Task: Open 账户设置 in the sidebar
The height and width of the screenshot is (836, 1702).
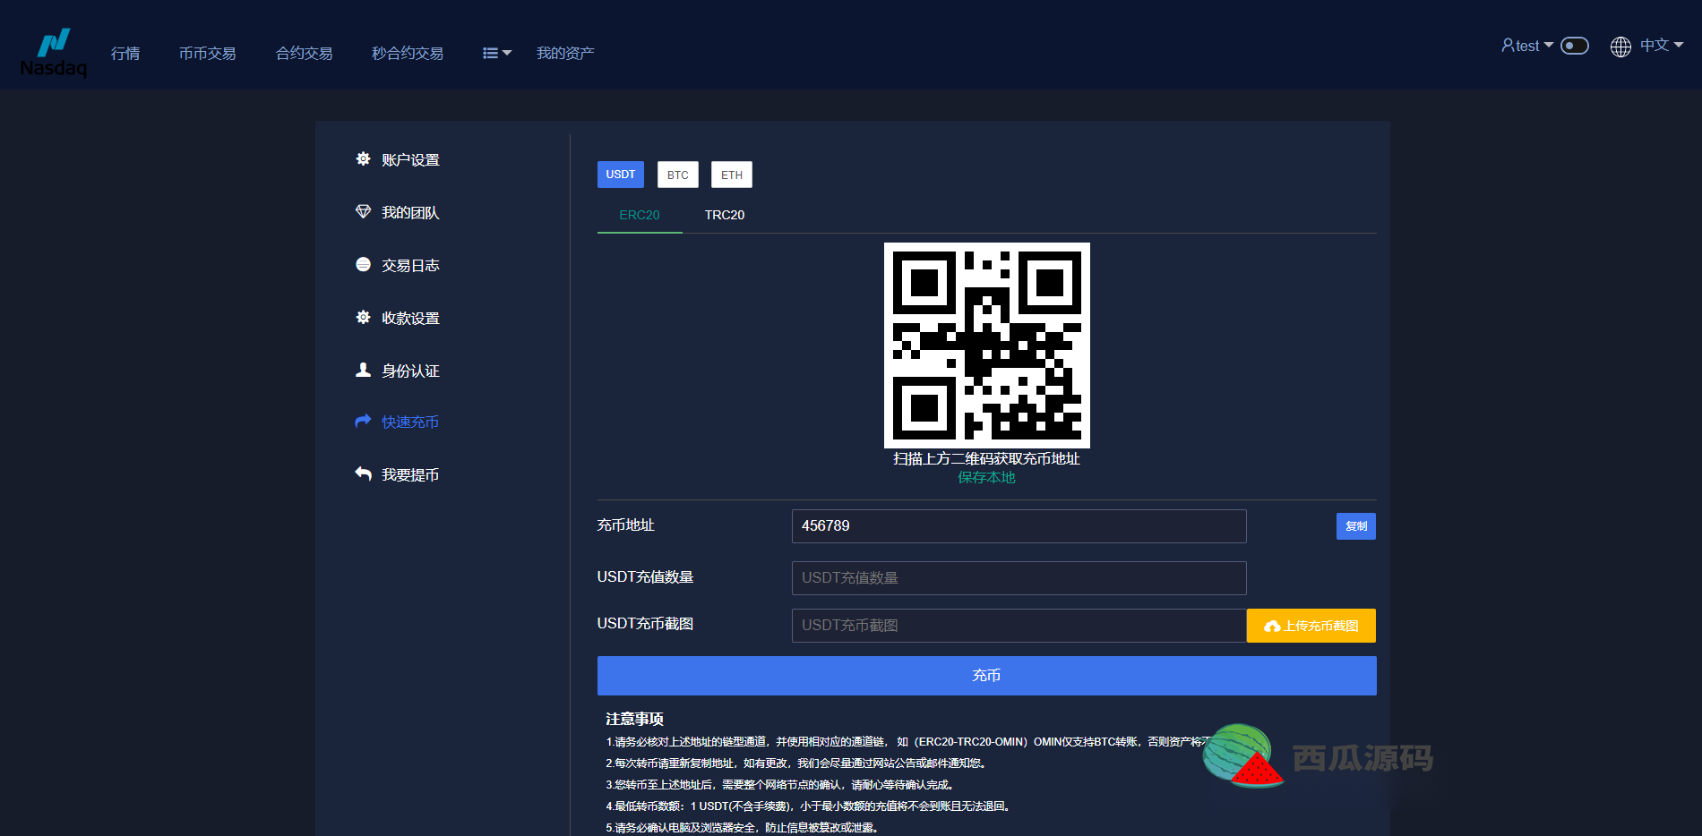Action: pos(410,159)
